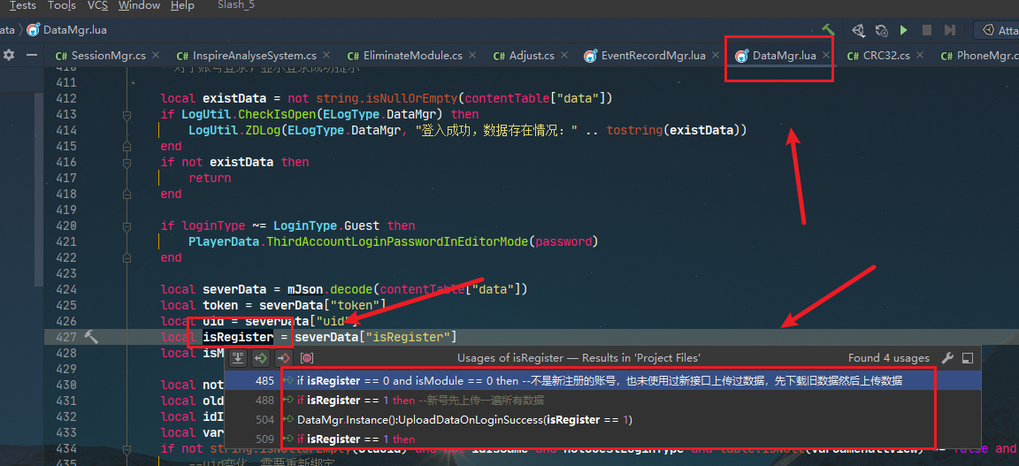Toggle the green-arrow usages filter
Image resolution: width=1019 pixels, height=466 pixels.
tap(261, 358)
